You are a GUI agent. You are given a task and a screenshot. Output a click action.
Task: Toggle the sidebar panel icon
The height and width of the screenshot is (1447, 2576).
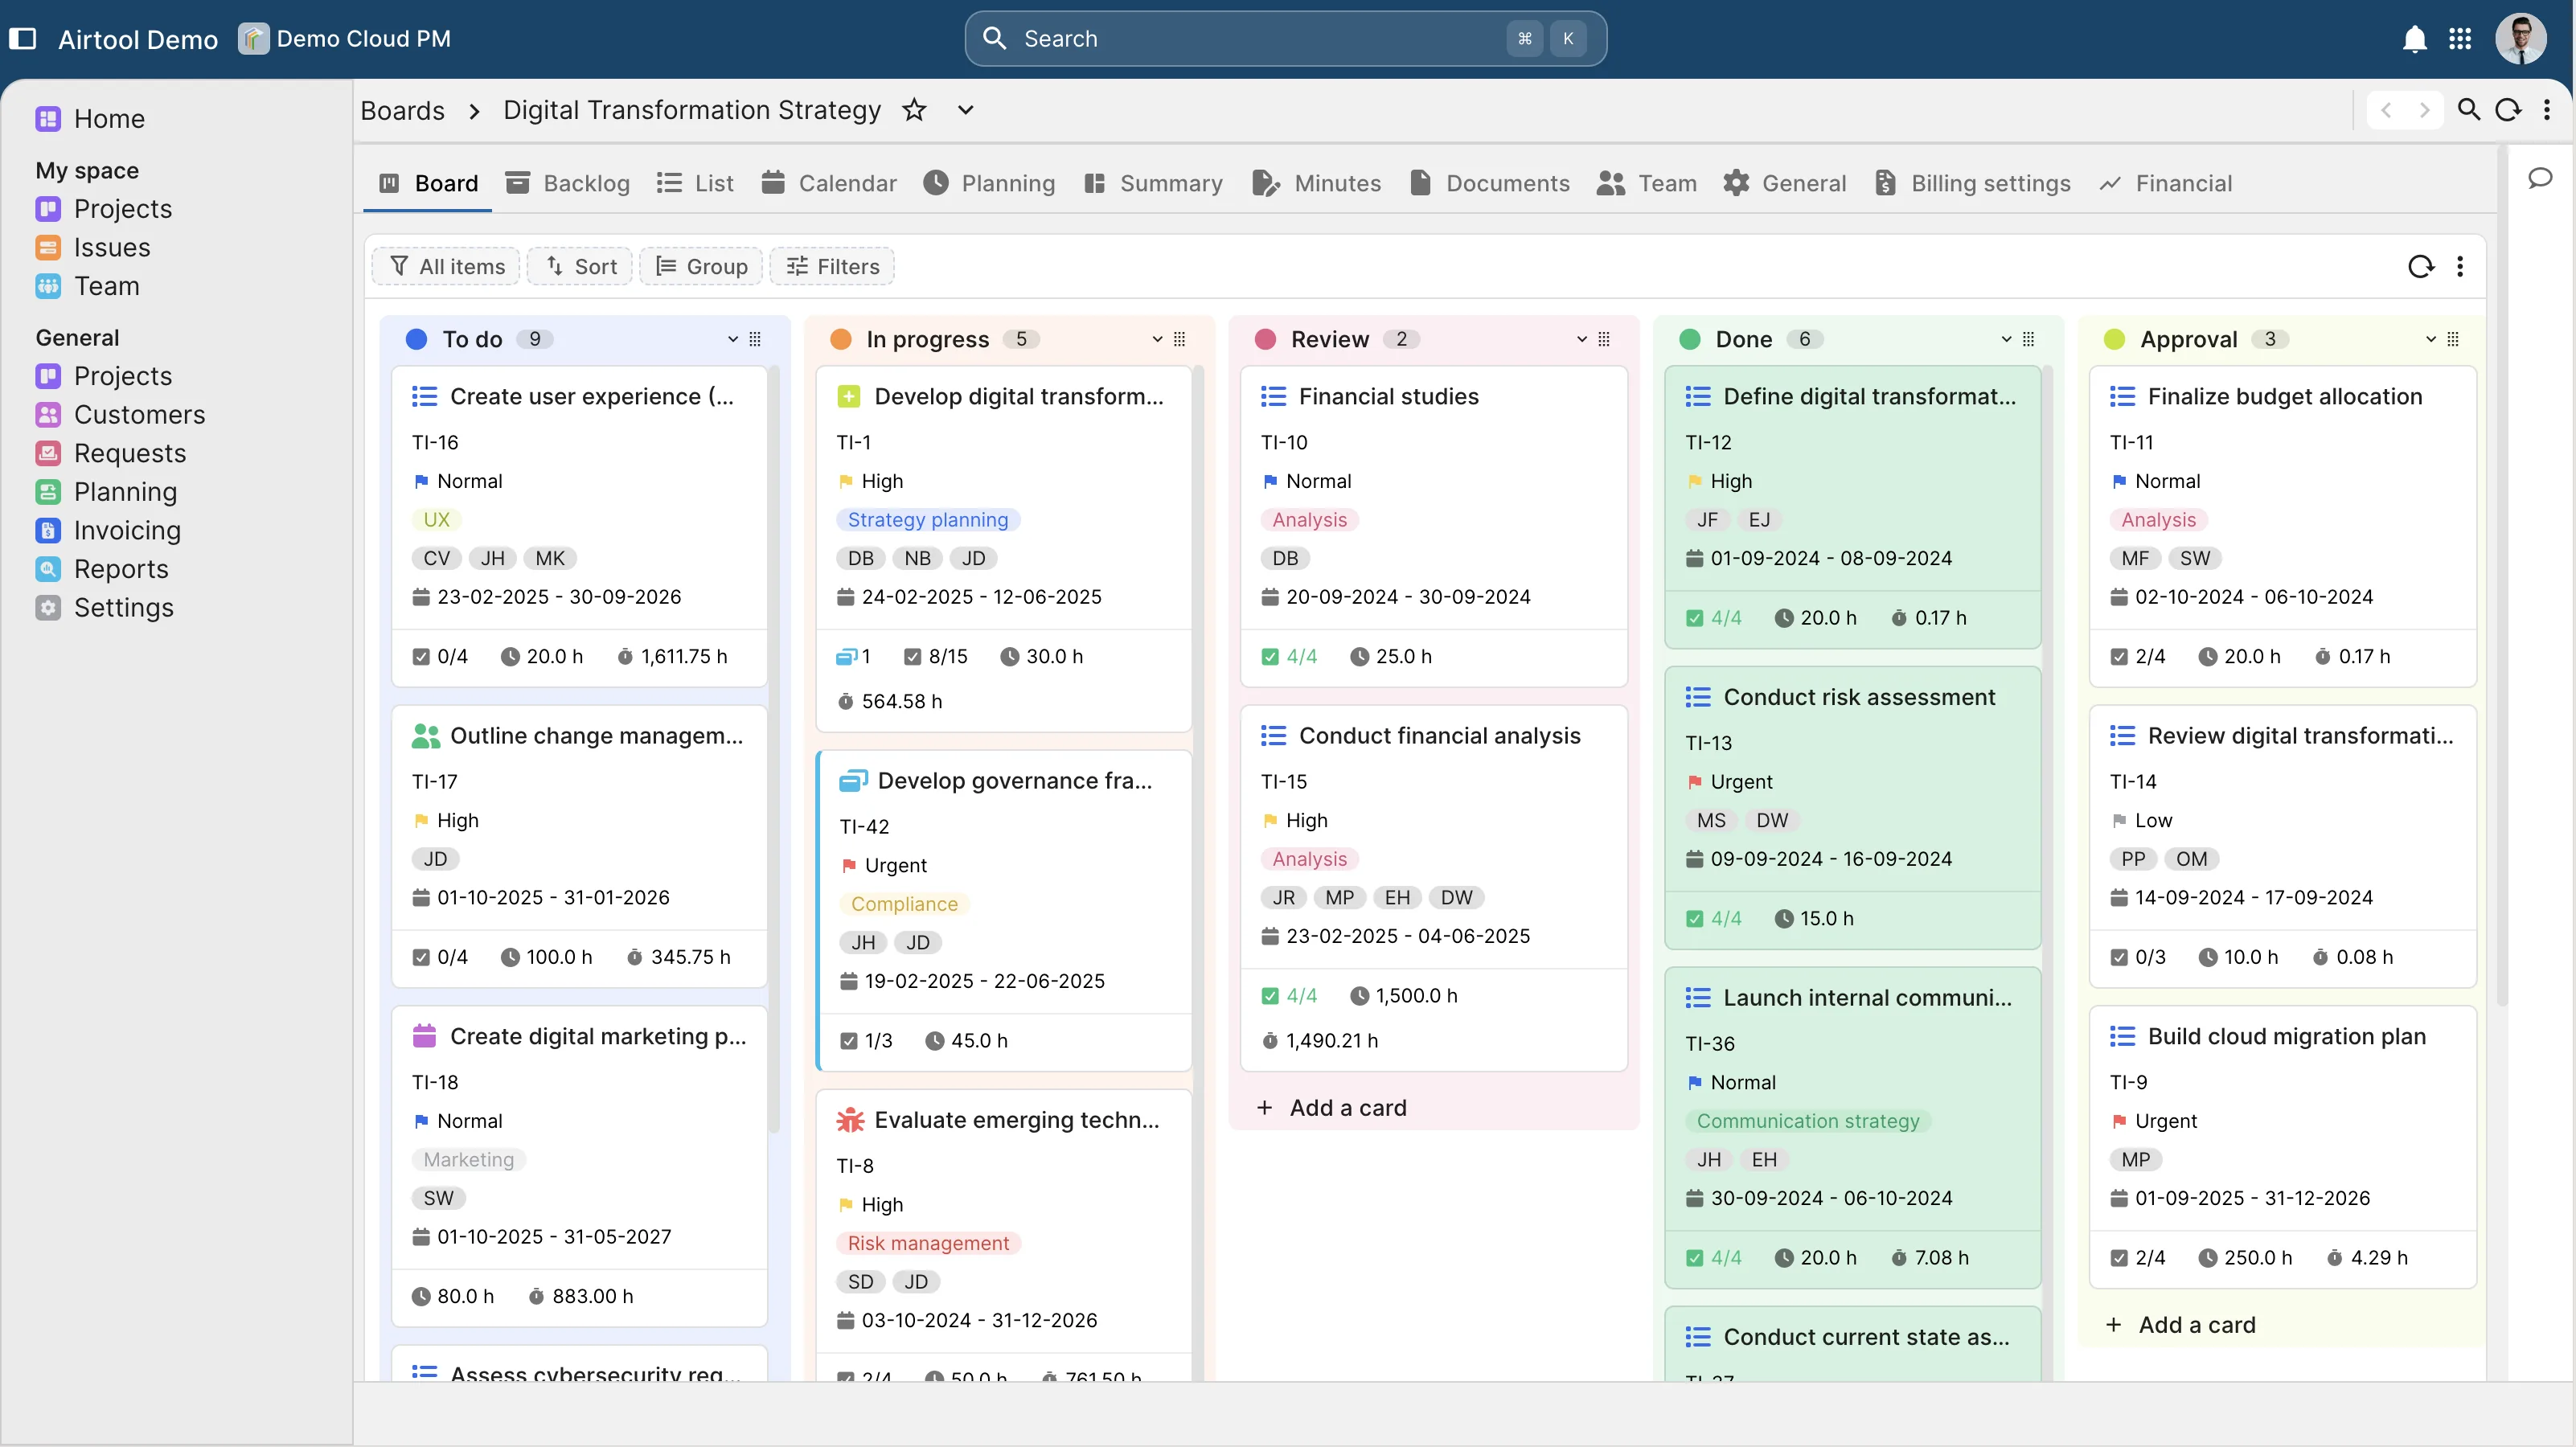pos(22,38)
